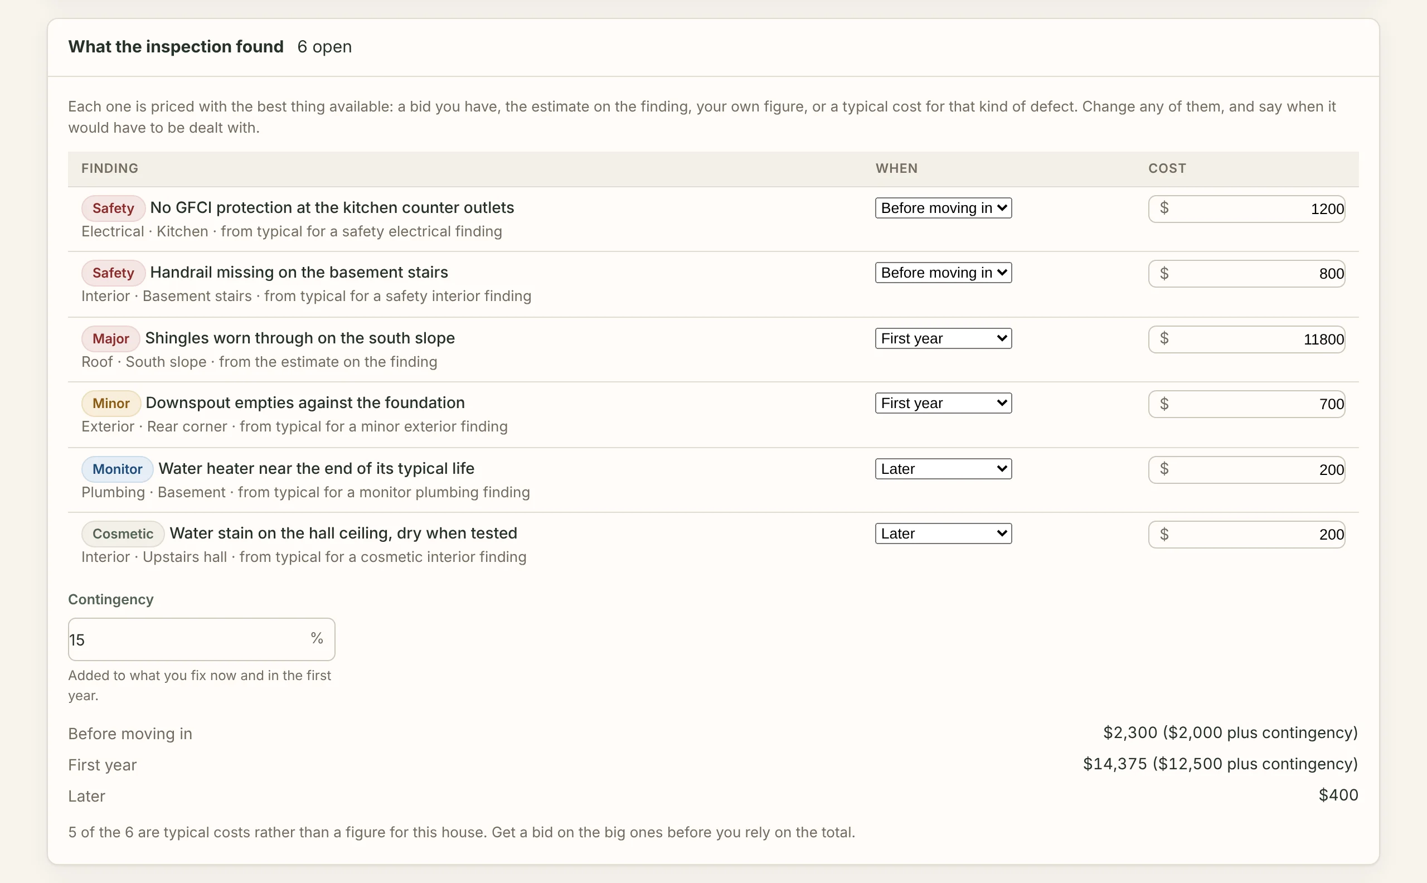Click 'Shingles worn through on the south slope'
The height and width of the screenshot is (883, 1427).
(x=300, y=338)
